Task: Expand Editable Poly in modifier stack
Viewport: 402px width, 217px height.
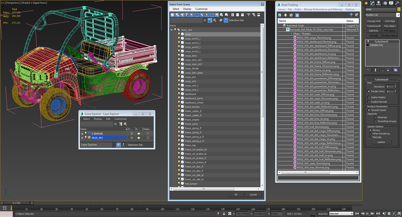Action: (x=368, y=45)
